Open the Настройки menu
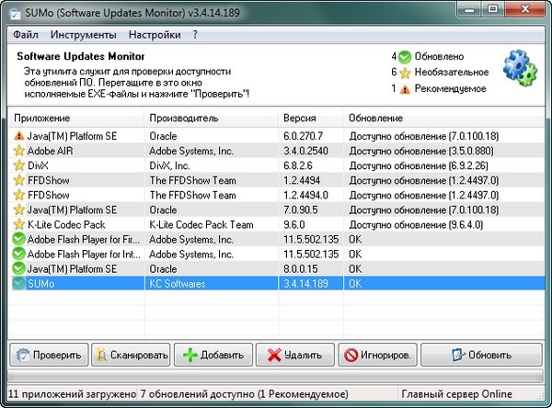Screen dimensions: 552x408 (x=155, y=35)
